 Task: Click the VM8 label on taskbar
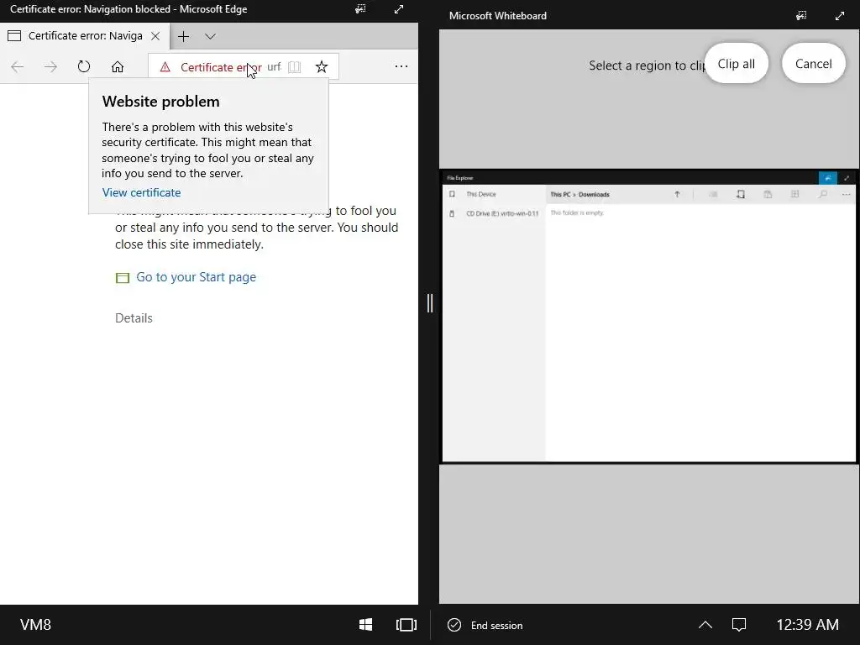coord(35,625)
